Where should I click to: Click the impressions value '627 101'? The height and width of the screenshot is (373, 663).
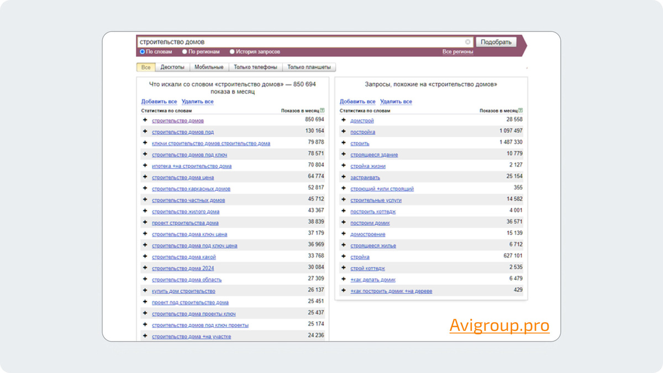513,256
